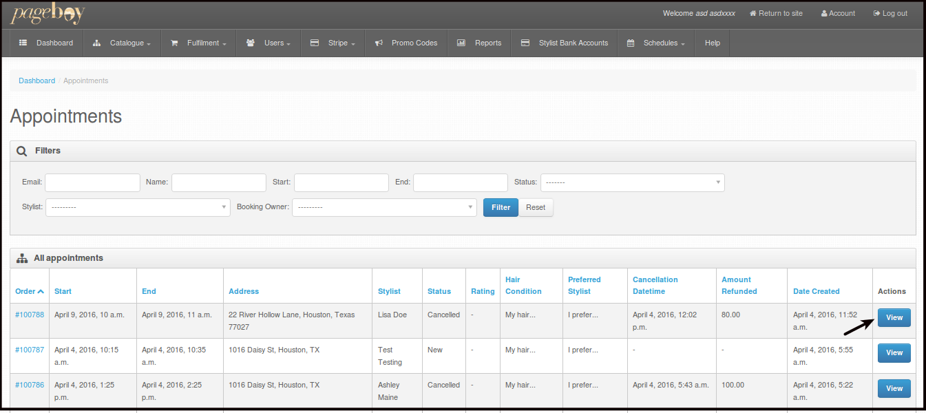926x413 pixels.
Task: Sort by Date Created column header
Action: pos(817,291)
